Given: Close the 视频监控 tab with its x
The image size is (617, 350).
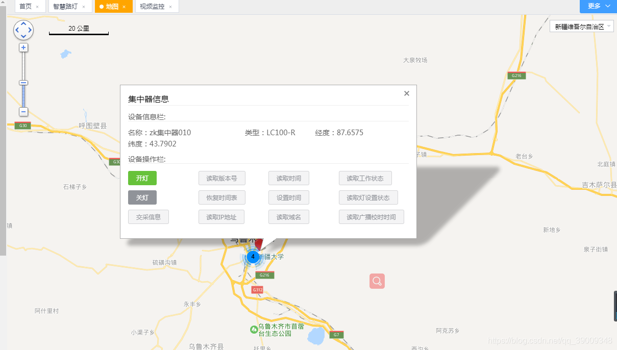Looking at the screenshot, I should 170,7.
